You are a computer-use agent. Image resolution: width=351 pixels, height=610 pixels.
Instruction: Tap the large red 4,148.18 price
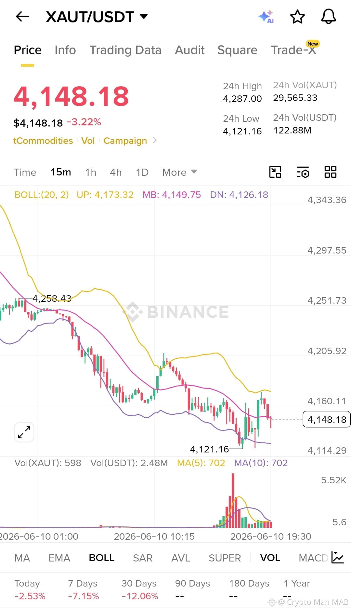pos(71,96)
